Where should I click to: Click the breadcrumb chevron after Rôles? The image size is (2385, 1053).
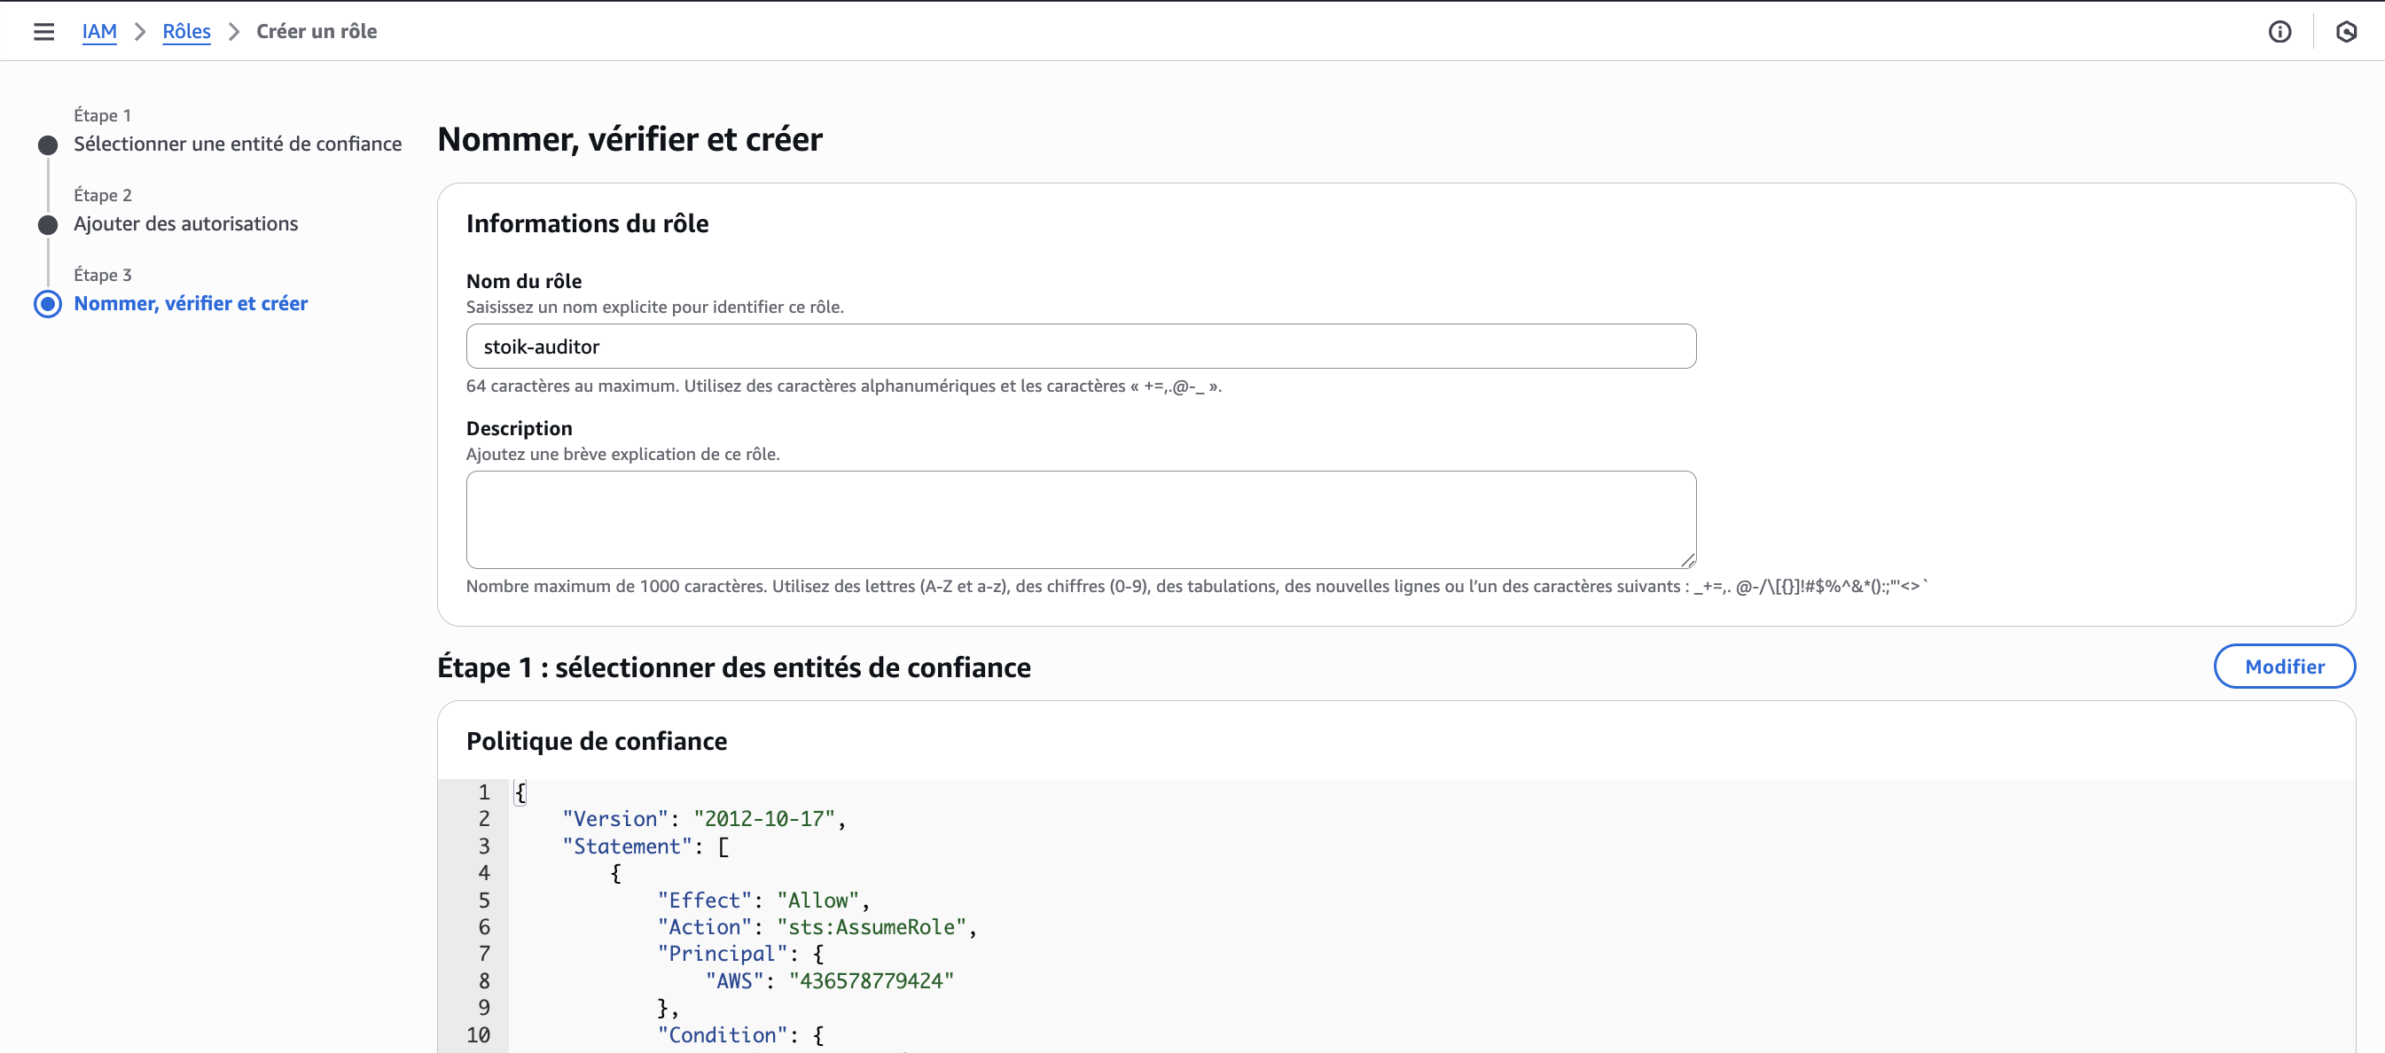coord(233,31)
